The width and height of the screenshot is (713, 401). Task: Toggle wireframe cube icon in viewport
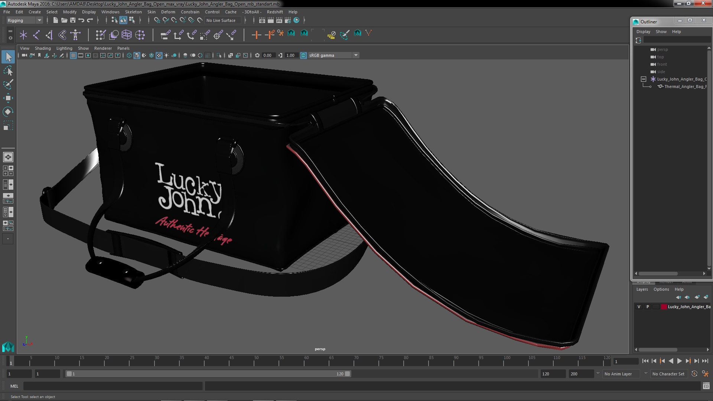[x=129, y=55]
